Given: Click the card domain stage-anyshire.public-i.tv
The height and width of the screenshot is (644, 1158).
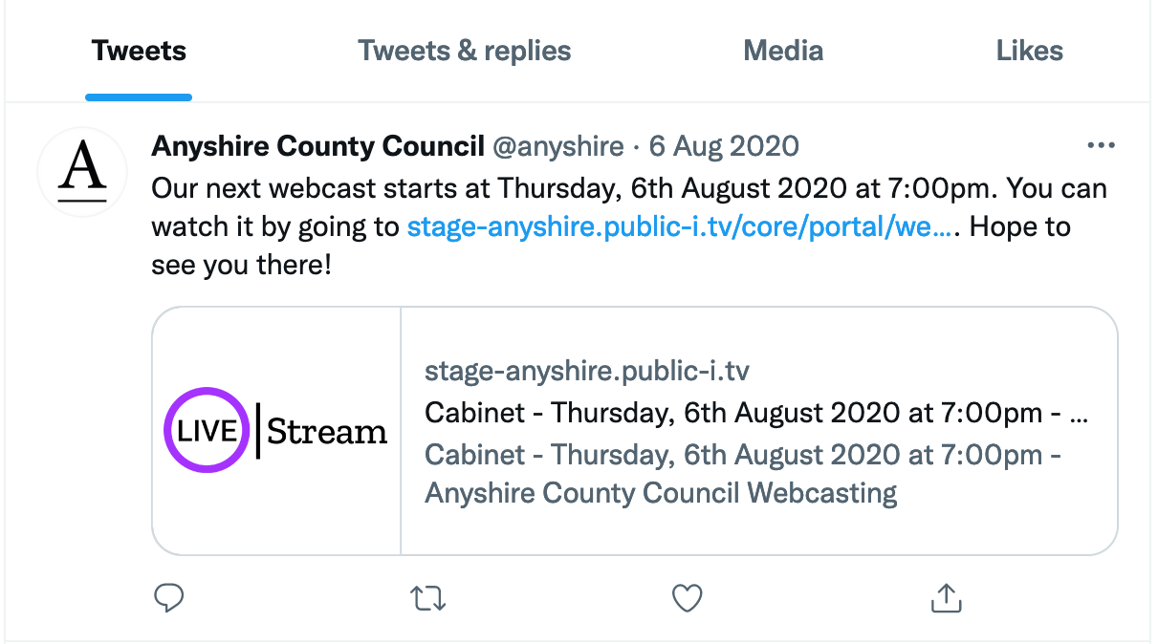Looking at the screenshot, I should [x=593, y=372].
